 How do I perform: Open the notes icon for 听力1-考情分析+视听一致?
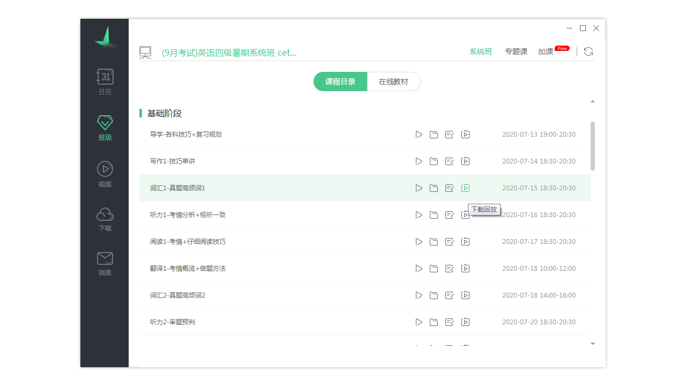(x=450, y=214)
